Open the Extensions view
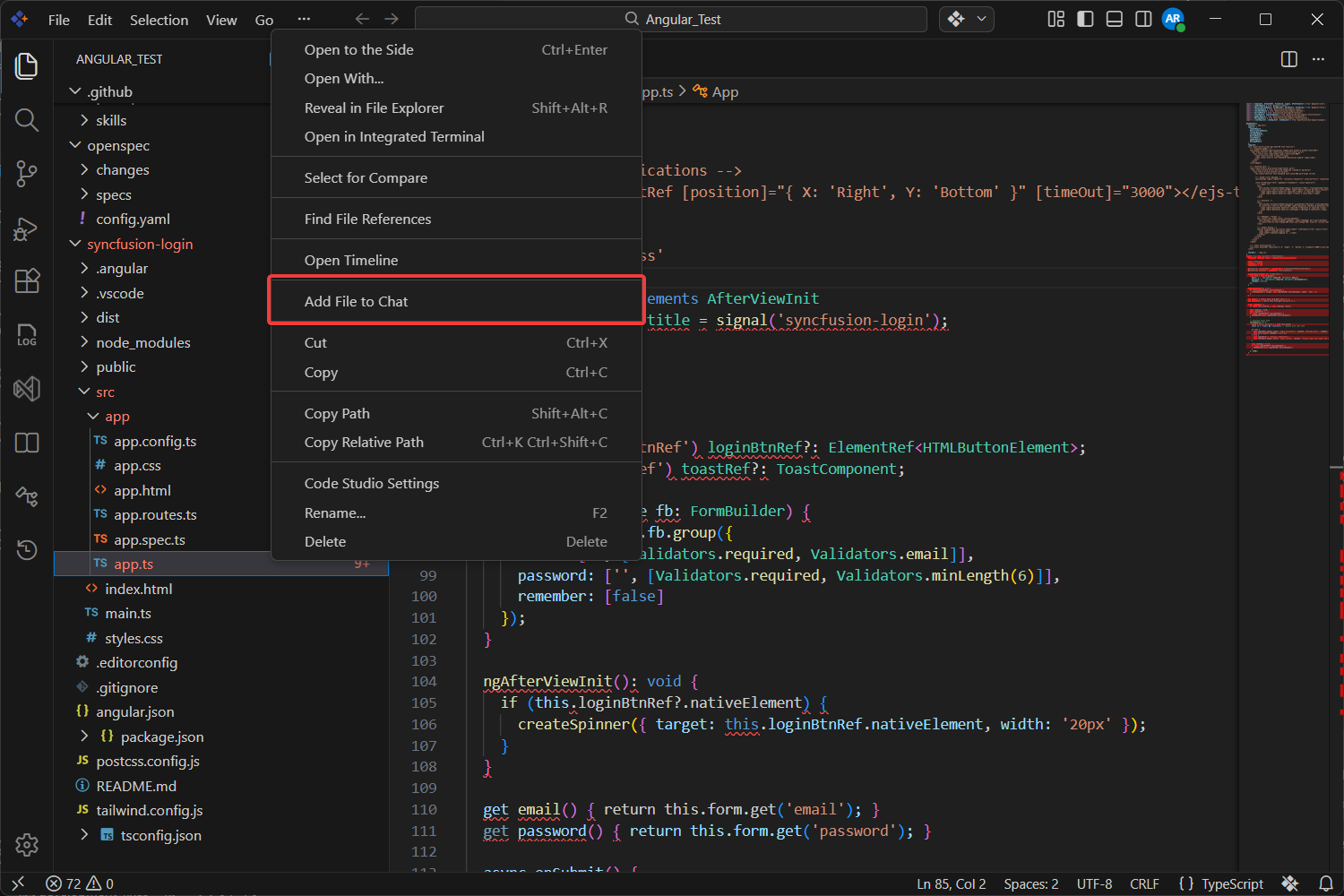This screenshot has height=896, width=1344. [x=27, y=281]
